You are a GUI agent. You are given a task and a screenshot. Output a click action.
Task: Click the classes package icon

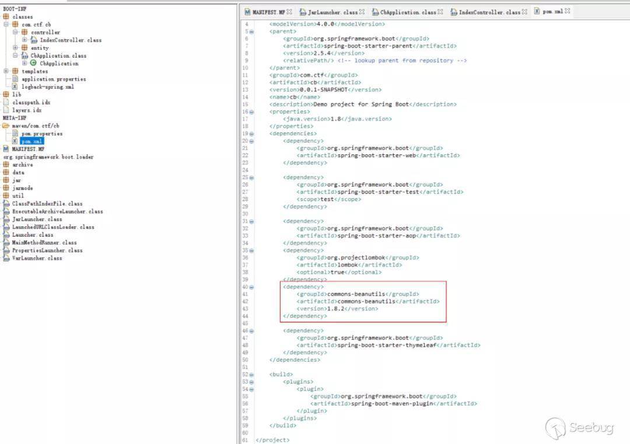pyautogui.click(x=6, y=16)
